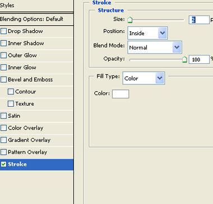Check the Color Overlay box

(x=3, y=128)
